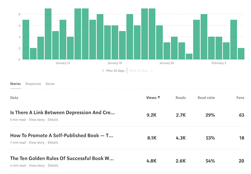Image resolution: width=251 pixels, height=174 pixels.
Task: Open the Promote A Self-Published Book story
Action: click(x=61, y=136)
